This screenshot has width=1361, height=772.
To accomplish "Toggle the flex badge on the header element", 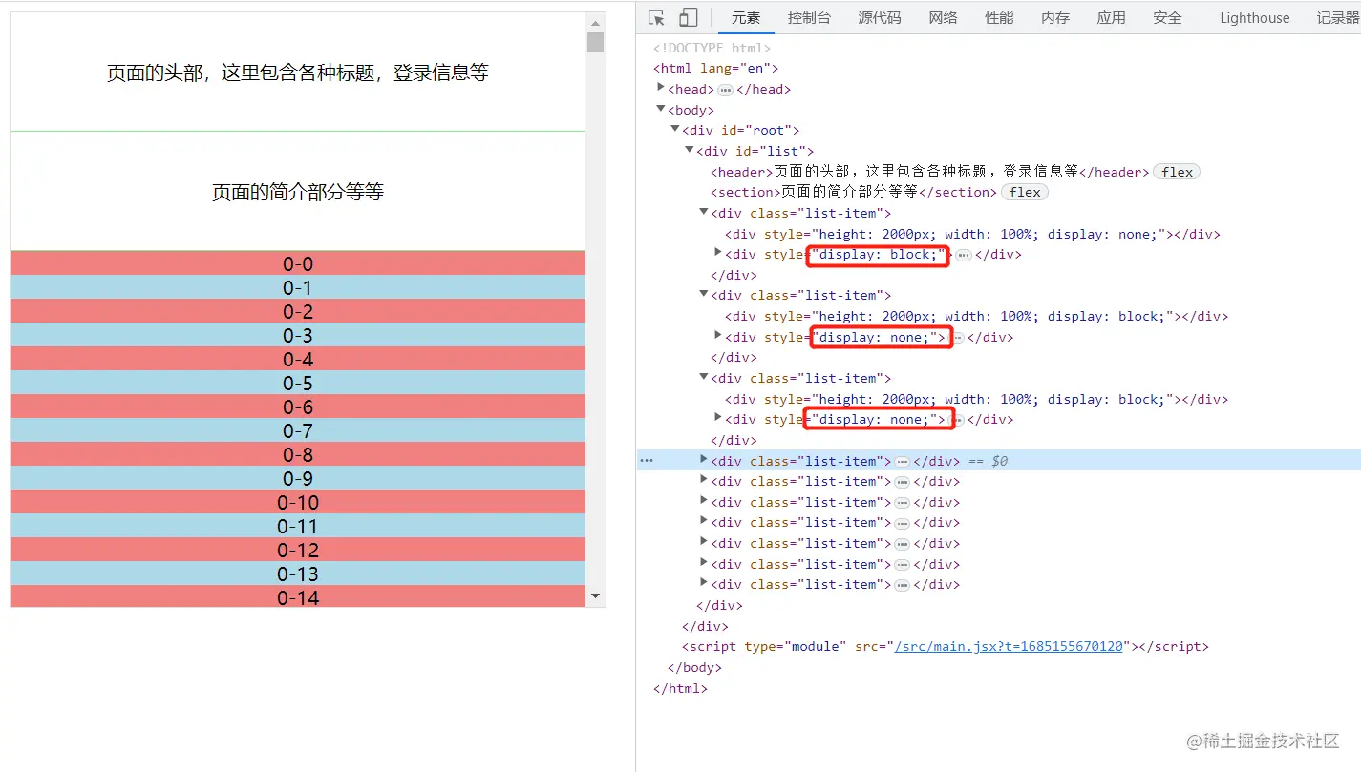I will pyautogui.click(x=1177, y=172).
